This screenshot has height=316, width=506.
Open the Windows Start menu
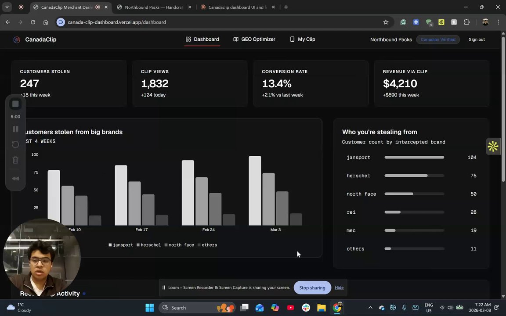click(x=149, y=308)
